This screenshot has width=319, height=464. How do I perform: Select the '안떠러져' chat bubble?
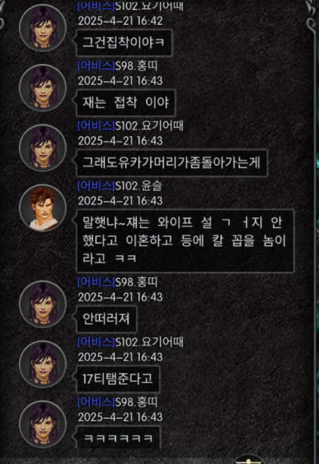pos(106,319)
